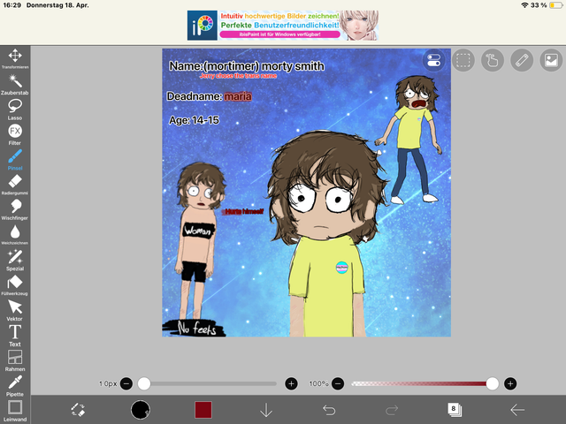The height and width of the screenshot is (424, 566).
Task: Select the Vektor arrow tool
Action: [15, 310]
